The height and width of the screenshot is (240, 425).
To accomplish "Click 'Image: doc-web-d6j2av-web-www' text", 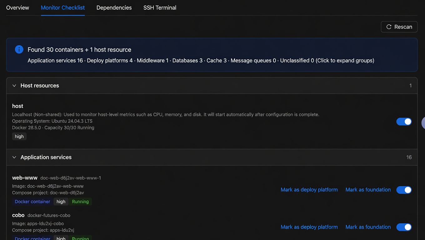I will click(x=48, y=186).
